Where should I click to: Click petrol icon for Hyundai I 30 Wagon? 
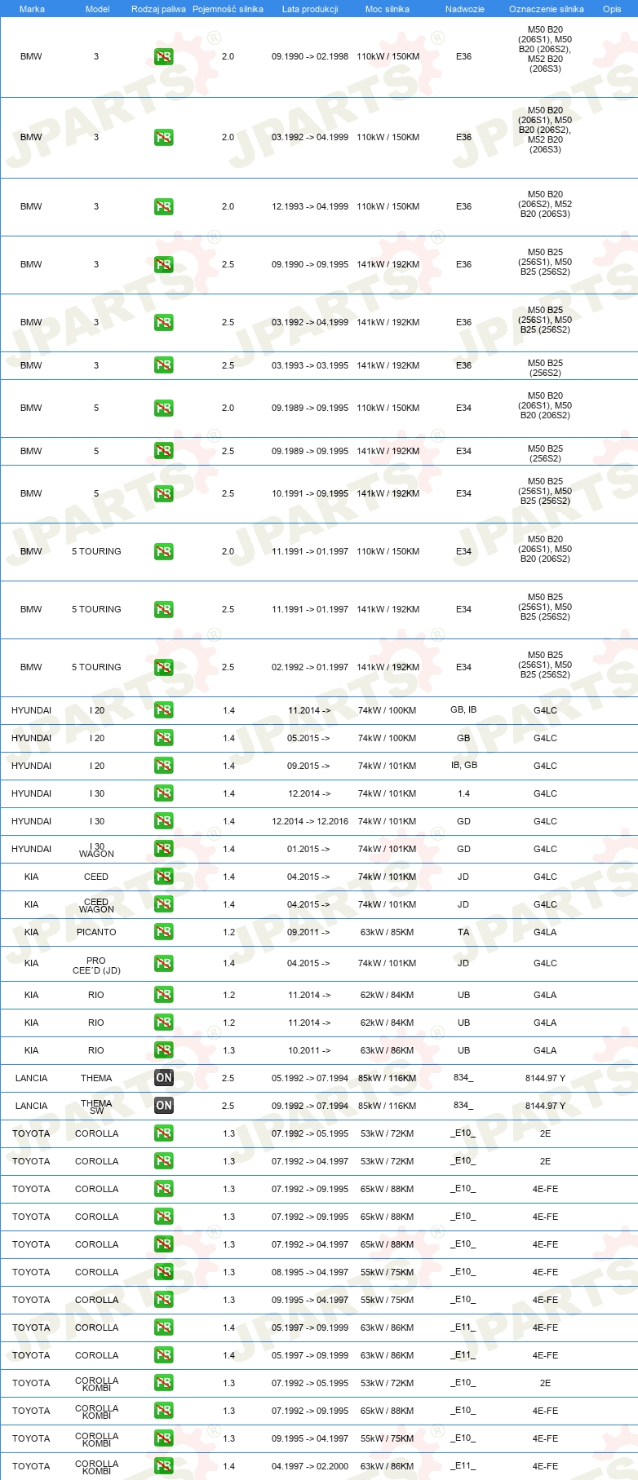(164, 849)
